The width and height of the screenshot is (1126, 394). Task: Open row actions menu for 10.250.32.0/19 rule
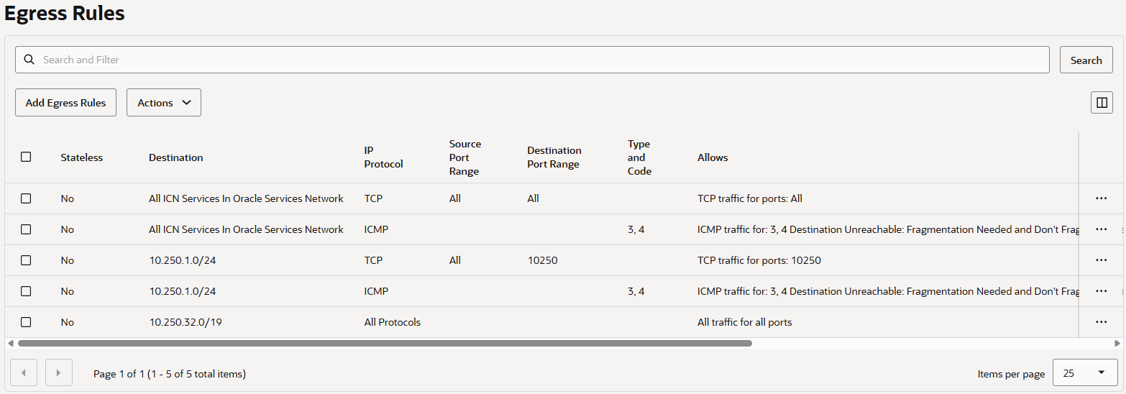point(1101,322)
